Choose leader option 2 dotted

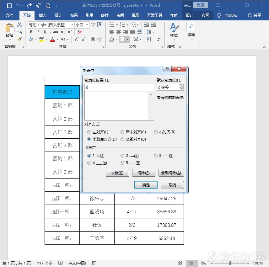click(x=122, y=156)
